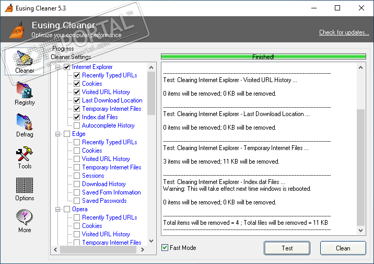Click 'Total items will be removed = 4' line
This screenshot has width=374, height=264.
246,223
